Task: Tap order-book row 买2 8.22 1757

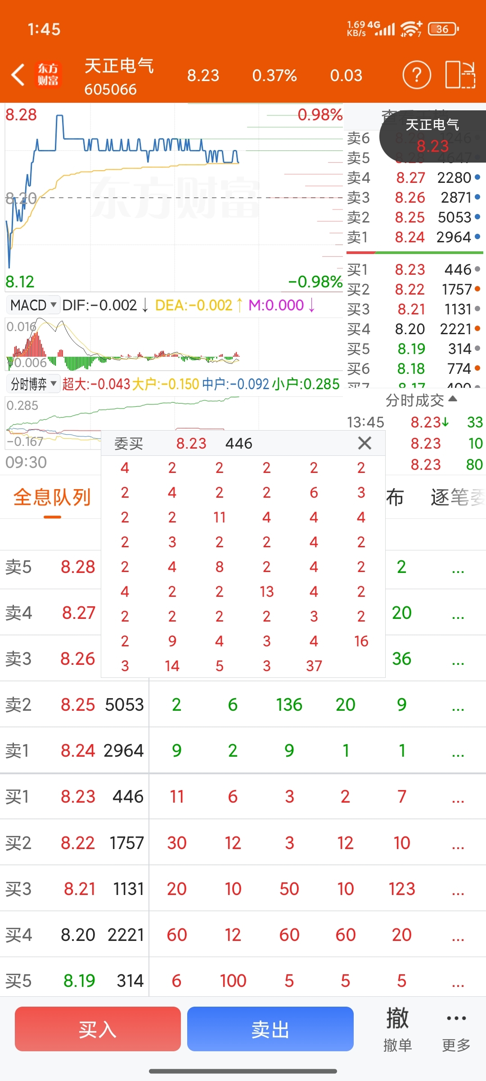Action: [x=414, y=289]
